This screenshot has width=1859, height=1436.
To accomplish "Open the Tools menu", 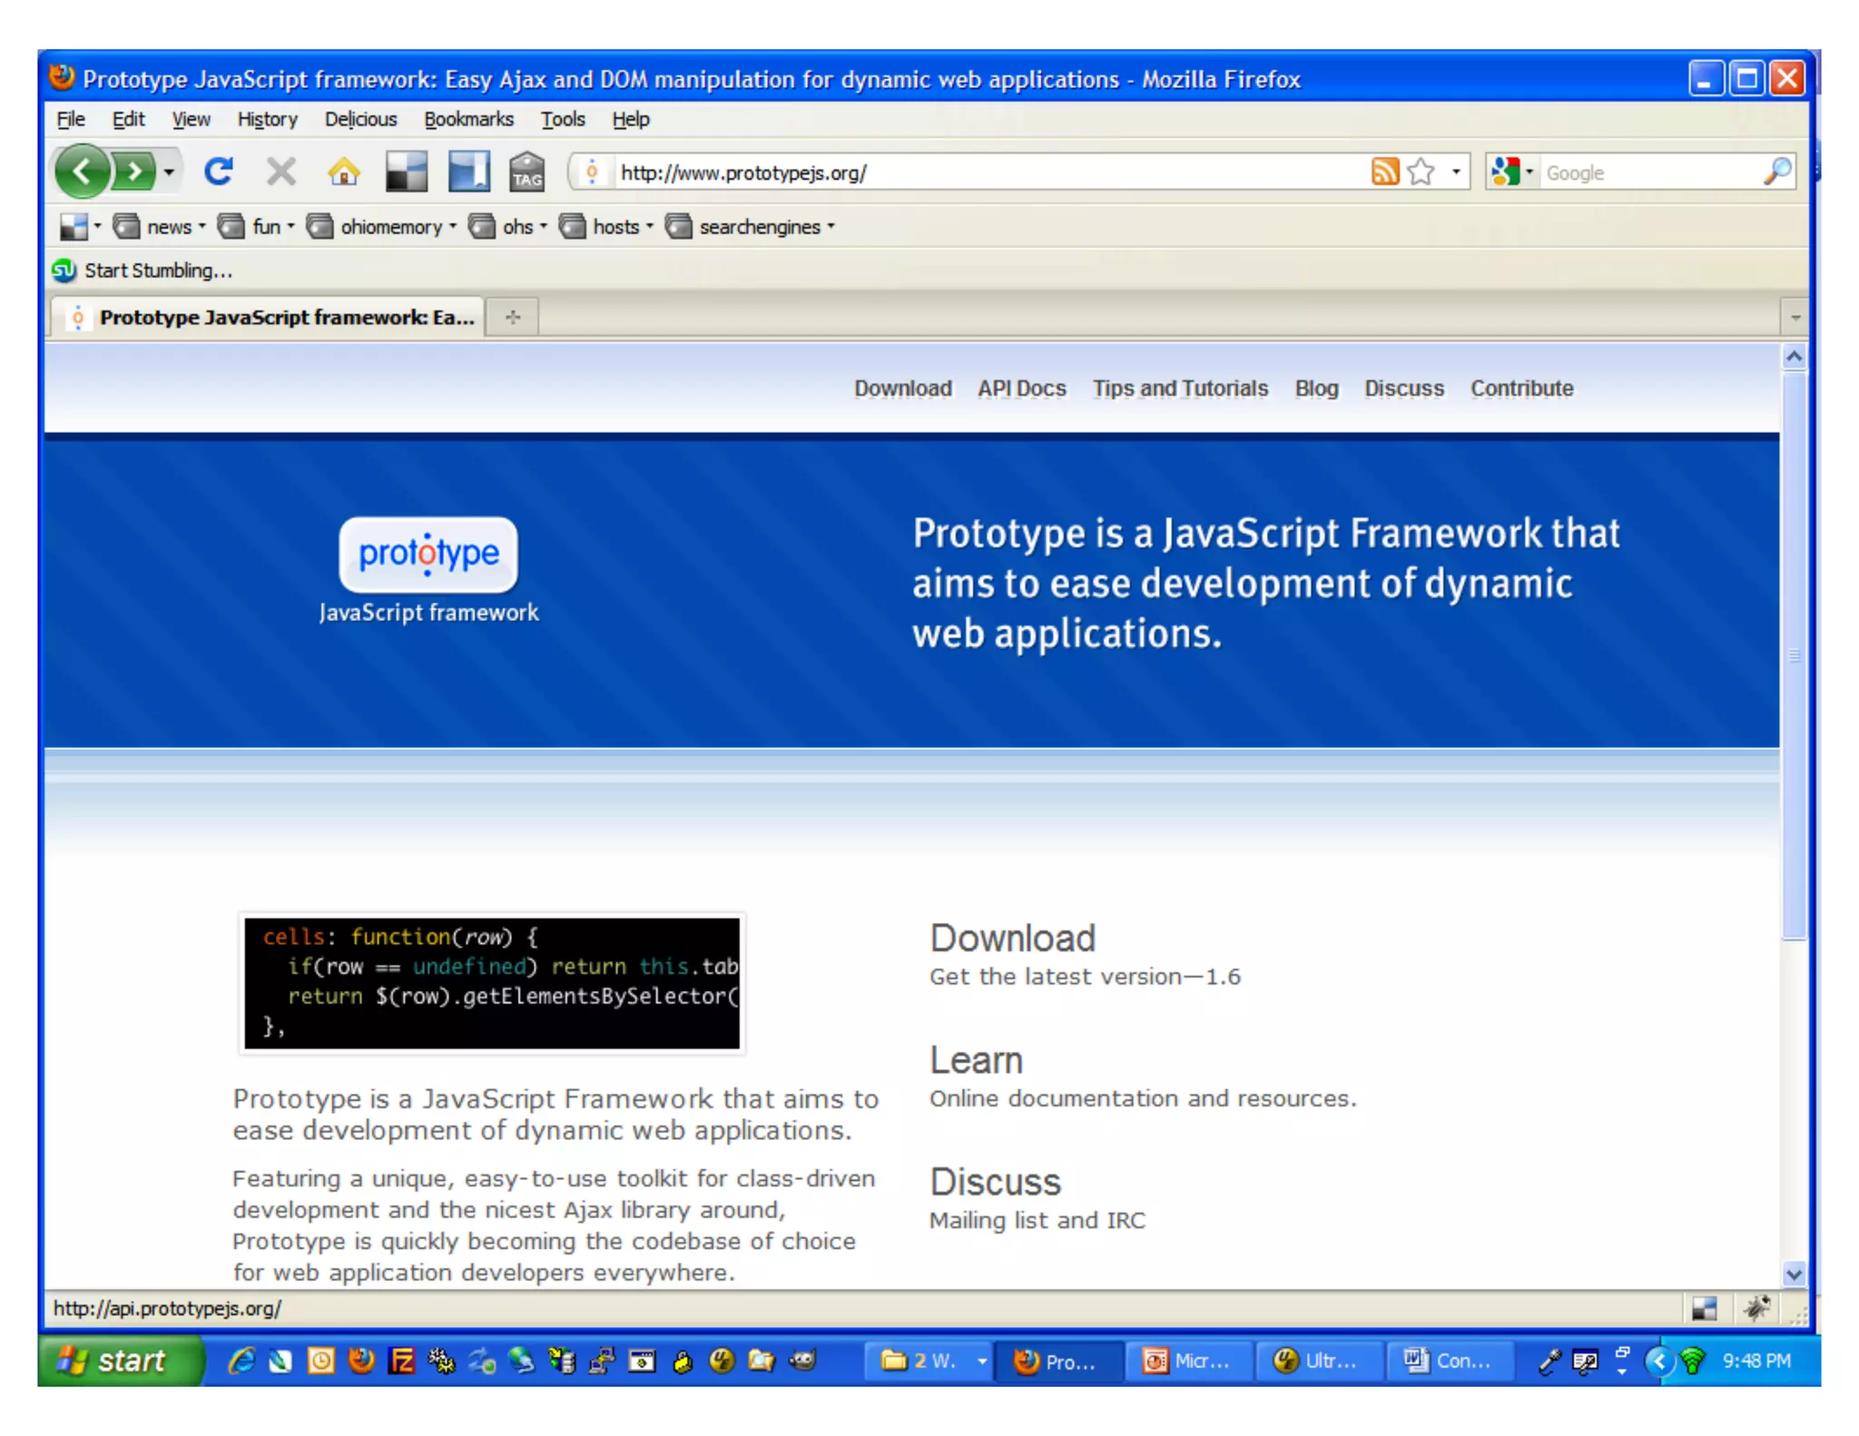I will click(562, 119).
